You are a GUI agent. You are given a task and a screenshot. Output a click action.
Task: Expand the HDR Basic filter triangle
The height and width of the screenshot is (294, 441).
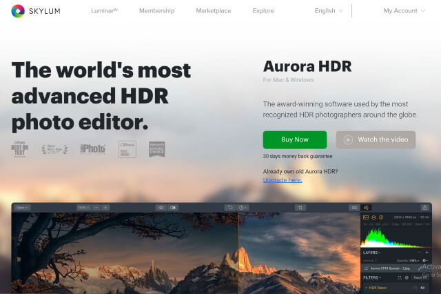pos(366,288)
